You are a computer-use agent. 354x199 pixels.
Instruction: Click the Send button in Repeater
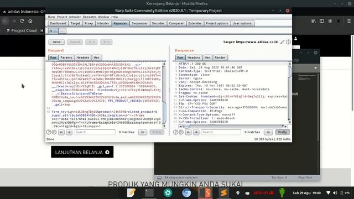(56, 42)
